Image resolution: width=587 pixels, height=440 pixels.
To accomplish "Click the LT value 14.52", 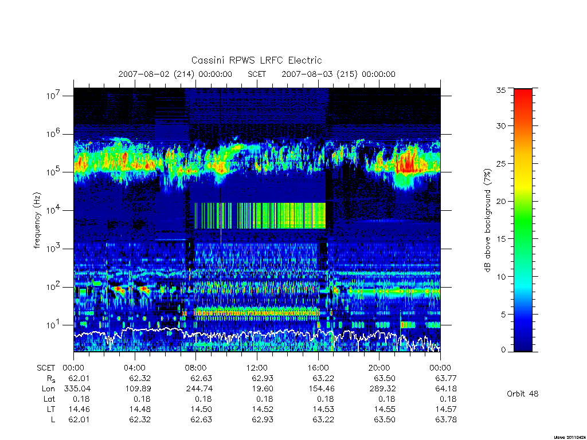I will pyautogui.click(x=263, y=409).
